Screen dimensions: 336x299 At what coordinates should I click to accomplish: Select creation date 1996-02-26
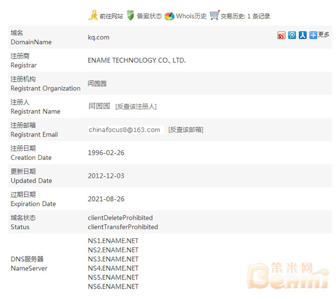106,153
